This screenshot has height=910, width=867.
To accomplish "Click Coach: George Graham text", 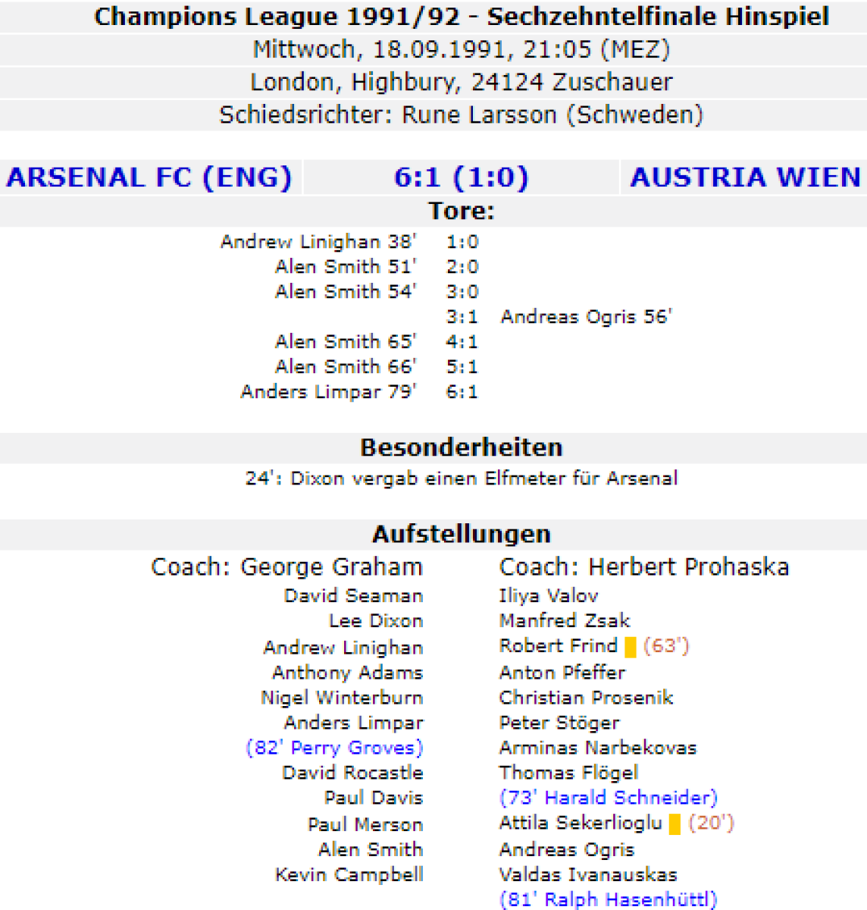I will point(286,567).
